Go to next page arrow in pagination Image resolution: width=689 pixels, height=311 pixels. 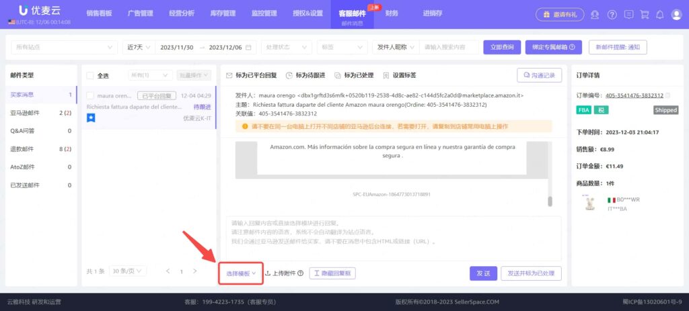click(x=194, y=271)
